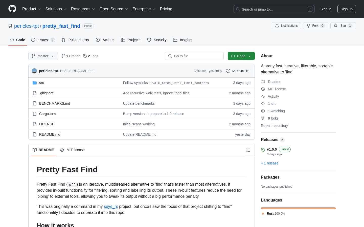Click the eye icon beside 1 watching
Viewport: 364px width, 227px height.
[x=263, y=111]
